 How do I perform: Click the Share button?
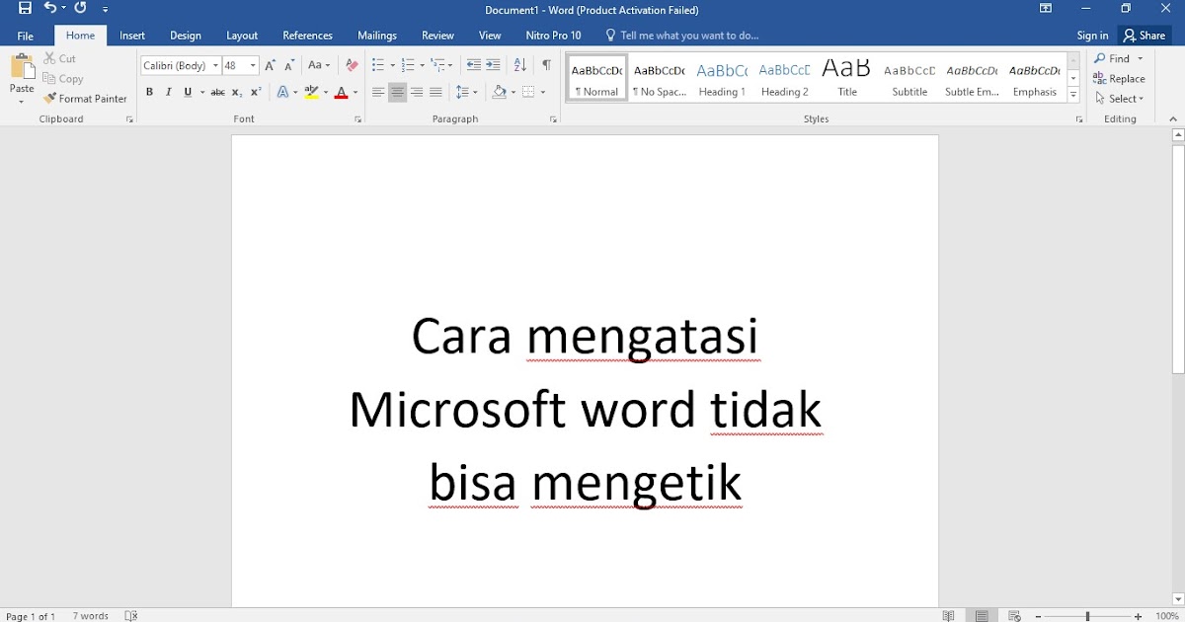click(x=1145, y=36)
